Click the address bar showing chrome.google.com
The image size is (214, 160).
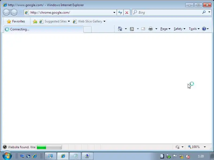70,12
